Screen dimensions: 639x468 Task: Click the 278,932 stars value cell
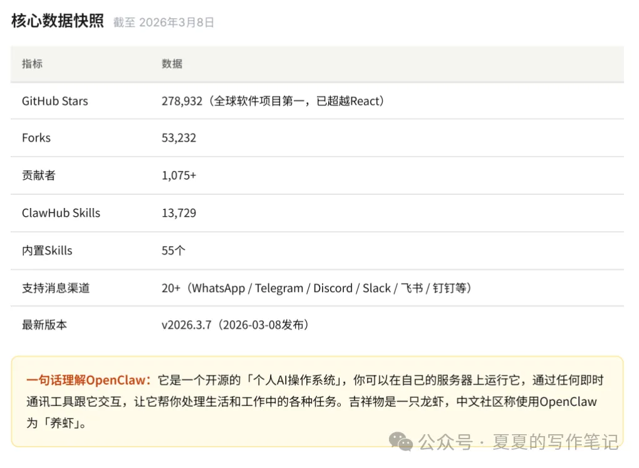pyautogui.click(x=273, y=101)
